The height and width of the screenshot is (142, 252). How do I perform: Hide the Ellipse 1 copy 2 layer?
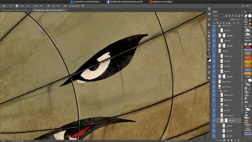tap(214, 95)
